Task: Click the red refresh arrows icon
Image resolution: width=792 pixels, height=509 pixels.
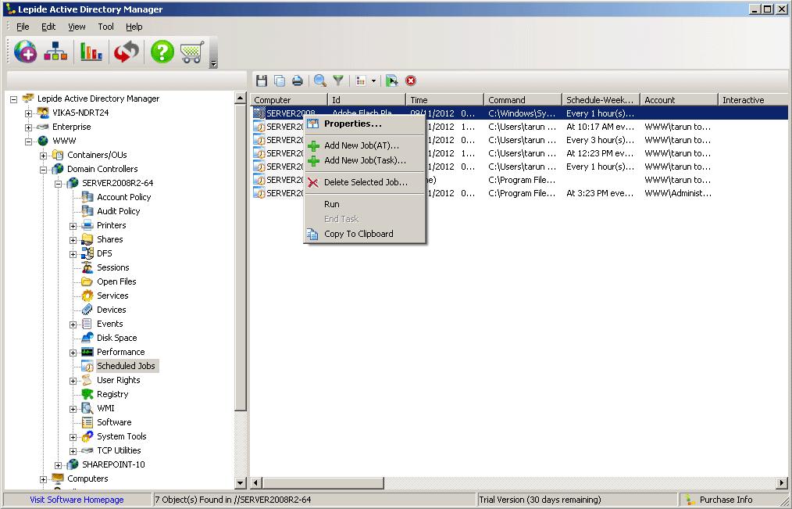Action: pyautogui.click(x=127, y=52)
